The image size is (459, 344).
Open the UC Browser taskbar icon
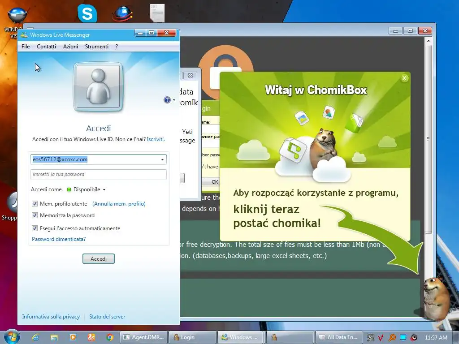(x=91, y=337)
